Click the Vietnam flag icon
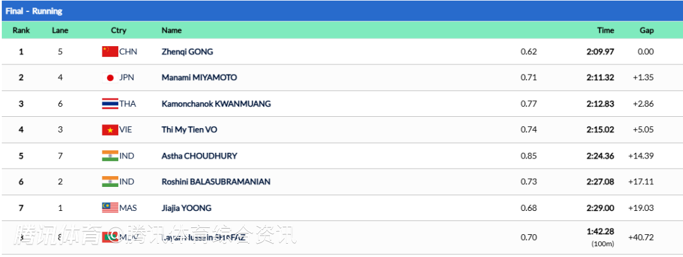This screenshot has height=257, width=683. [110, 129]
